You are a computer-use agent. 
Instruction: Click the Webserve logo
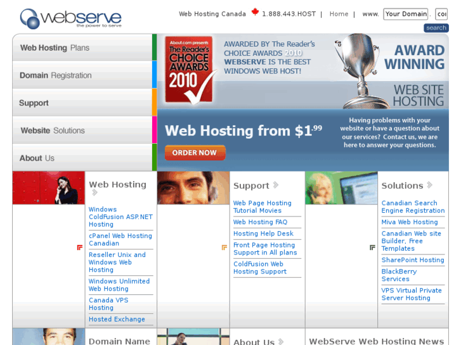70,18
